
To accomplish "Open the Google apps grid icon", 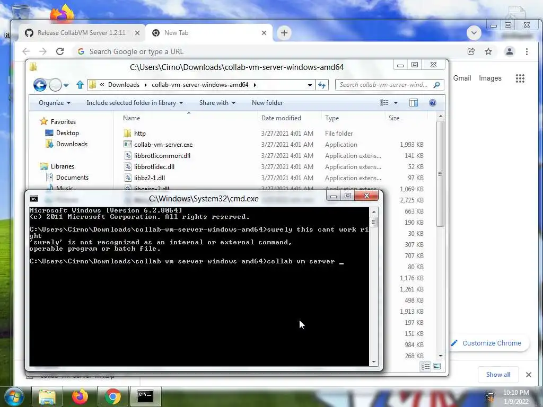I will point(520,78).
